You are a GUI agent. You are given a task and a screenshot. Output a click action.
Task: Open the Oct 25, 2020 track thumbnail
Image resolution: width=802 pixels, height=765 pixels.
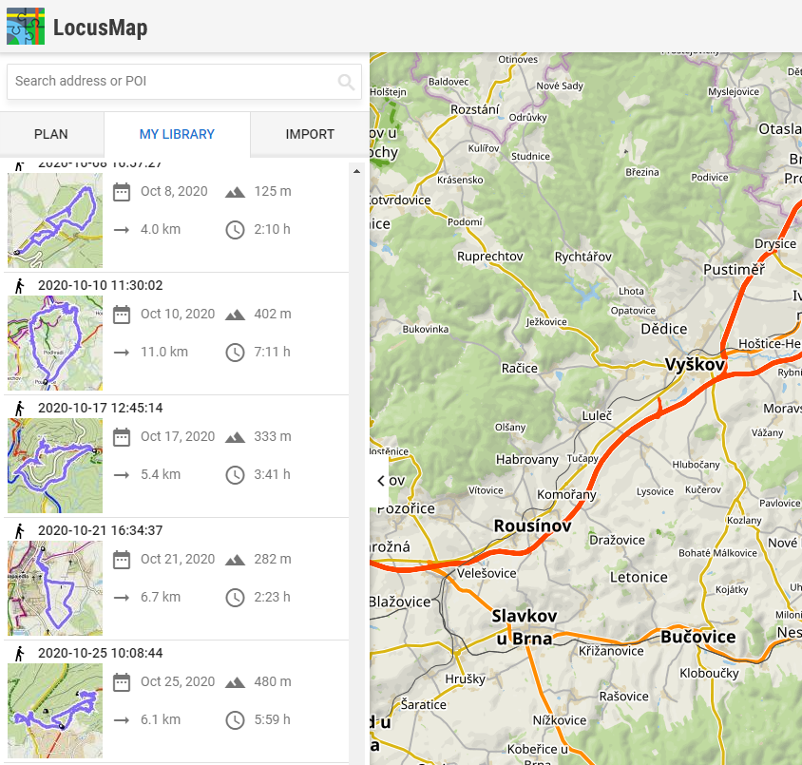(55, 711)
